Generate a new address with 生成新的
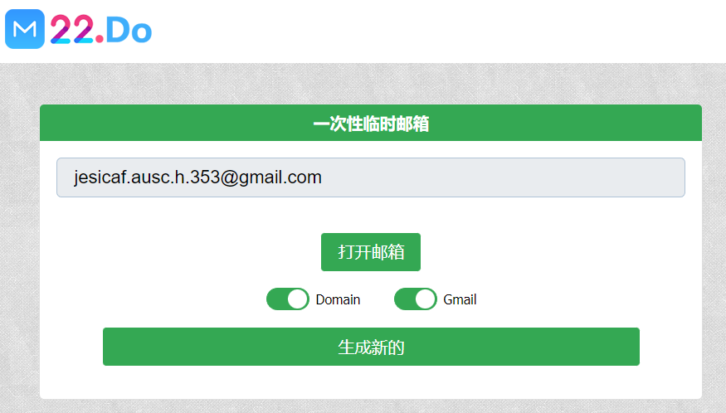 tap(371, 347)
